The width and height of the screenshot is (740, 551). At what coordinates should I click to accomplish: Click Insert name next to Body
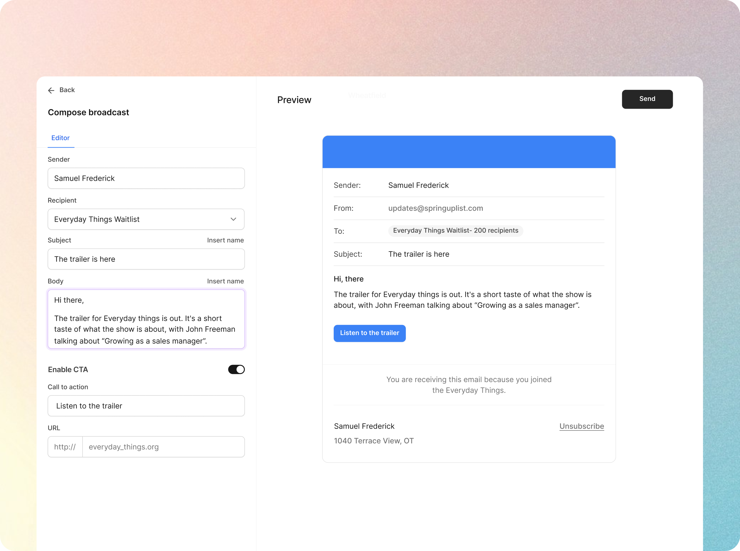click(225, 281)
